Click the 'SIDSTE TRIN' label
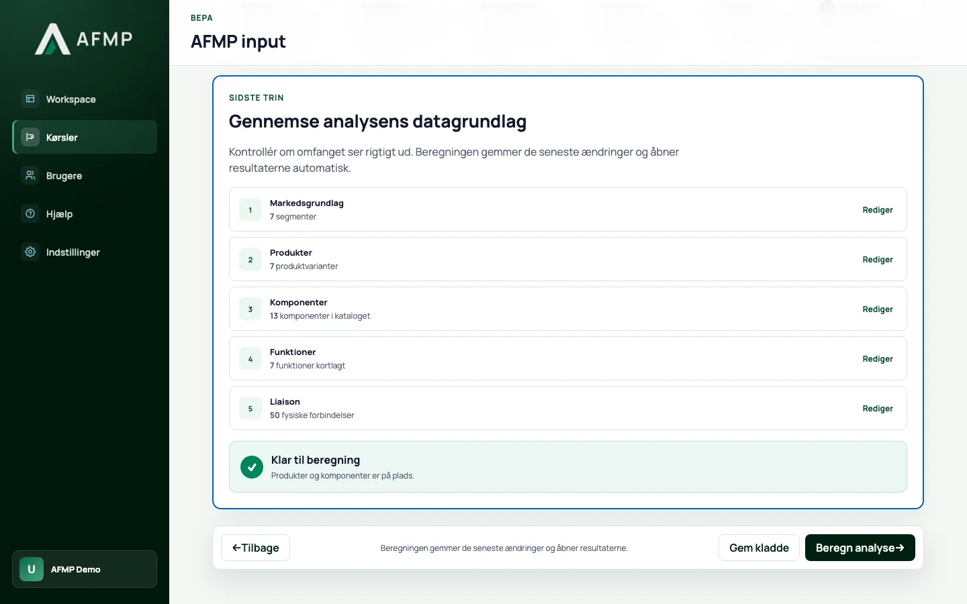The image size is (967, 604). pos(257,98)
